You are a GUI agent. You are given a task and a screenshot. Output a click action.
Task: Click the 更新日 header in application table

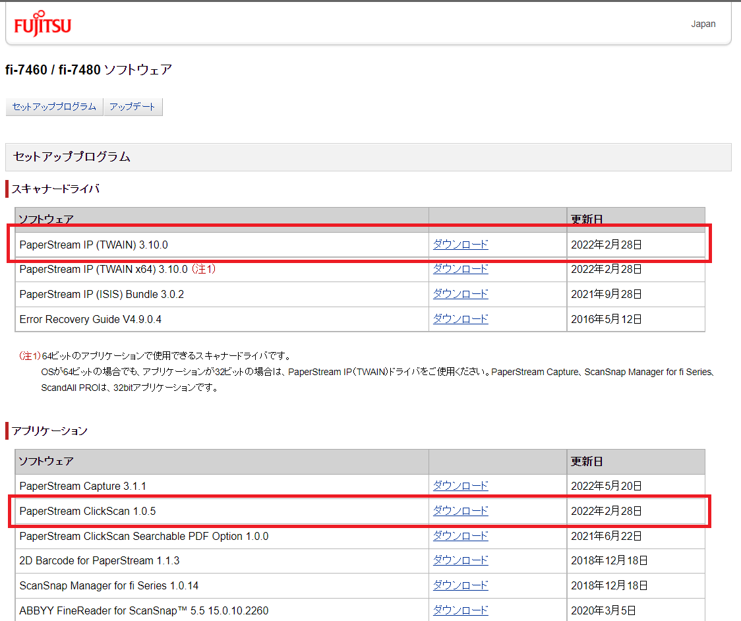(x=587, y=461)
